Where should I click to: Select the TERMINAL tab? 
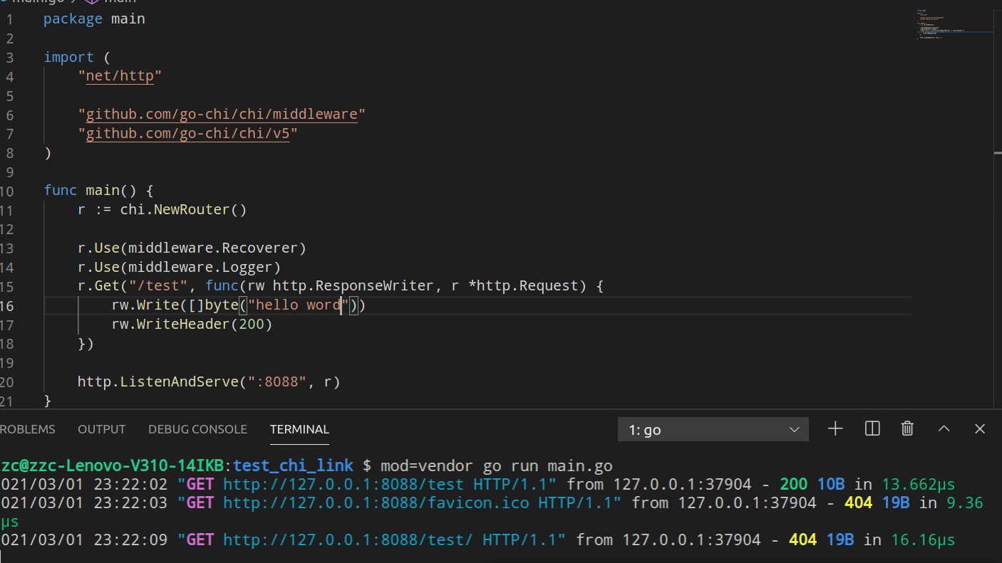pyautogui.click(x=299, y=429)
